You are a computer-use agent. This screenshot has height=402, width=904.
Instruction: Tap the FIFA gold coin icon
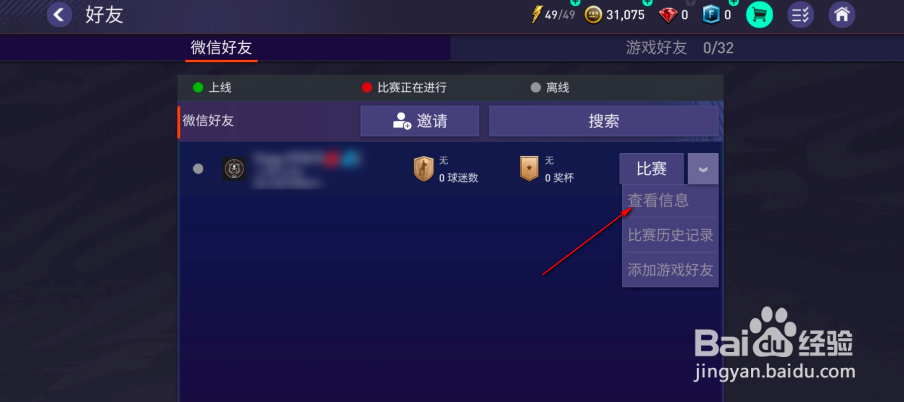[x=593, y=15]
